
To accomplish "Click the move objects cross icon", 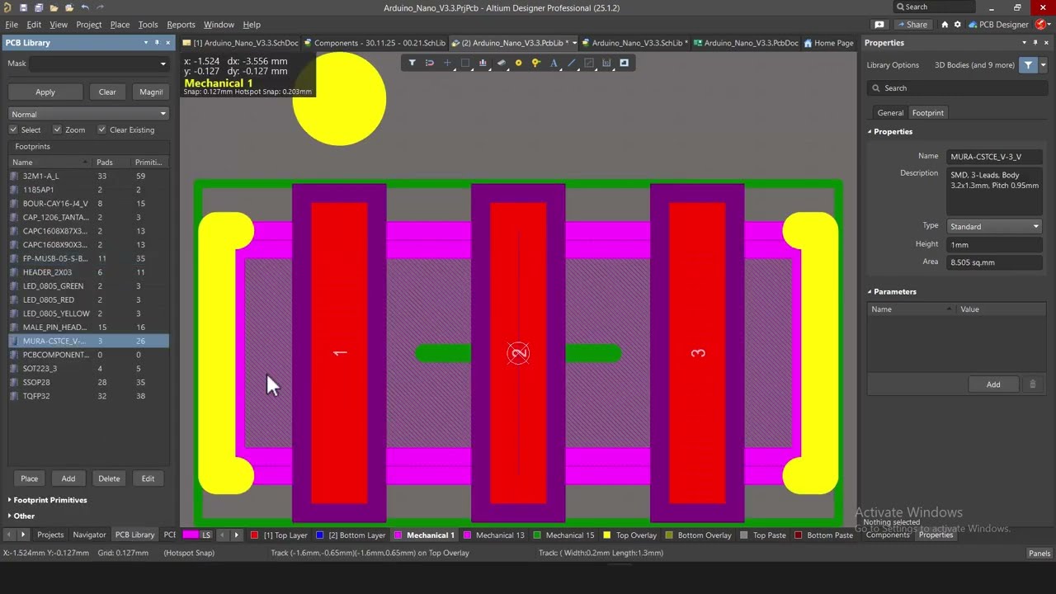I will (x=447, y=63).
